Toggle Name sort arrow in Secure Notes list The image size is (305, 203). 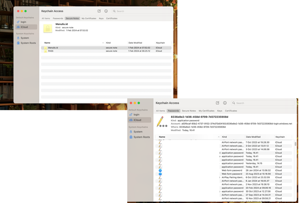coord(103,43)
